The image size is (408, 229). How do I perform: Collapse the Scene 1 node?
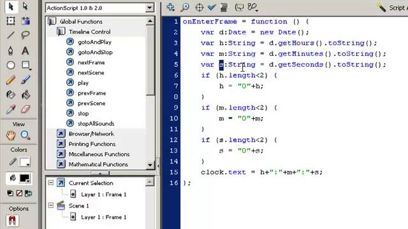coord(51,205)
